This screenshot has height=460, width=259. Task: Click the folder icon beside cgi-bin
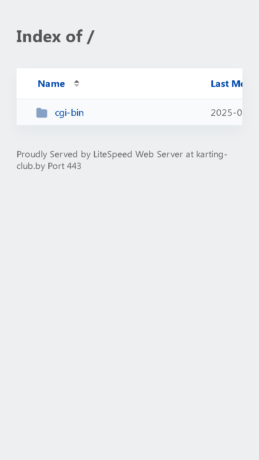[x=42, y=113]
